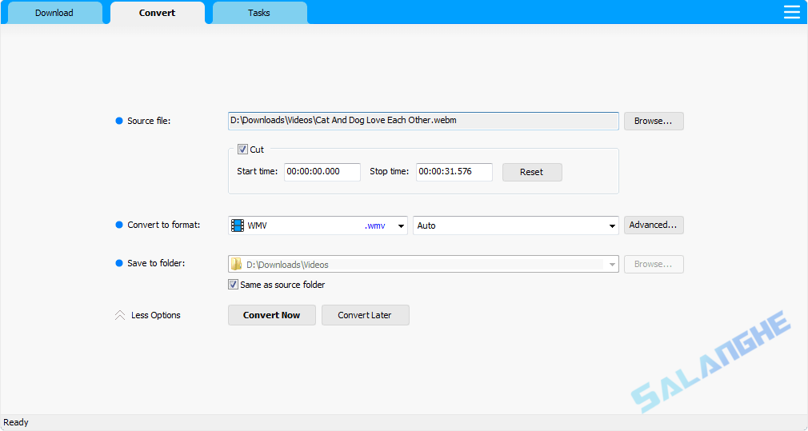Screen dimensions: 808x431
Task: Queue conversion with Convert Later
Action: [366, 315]
